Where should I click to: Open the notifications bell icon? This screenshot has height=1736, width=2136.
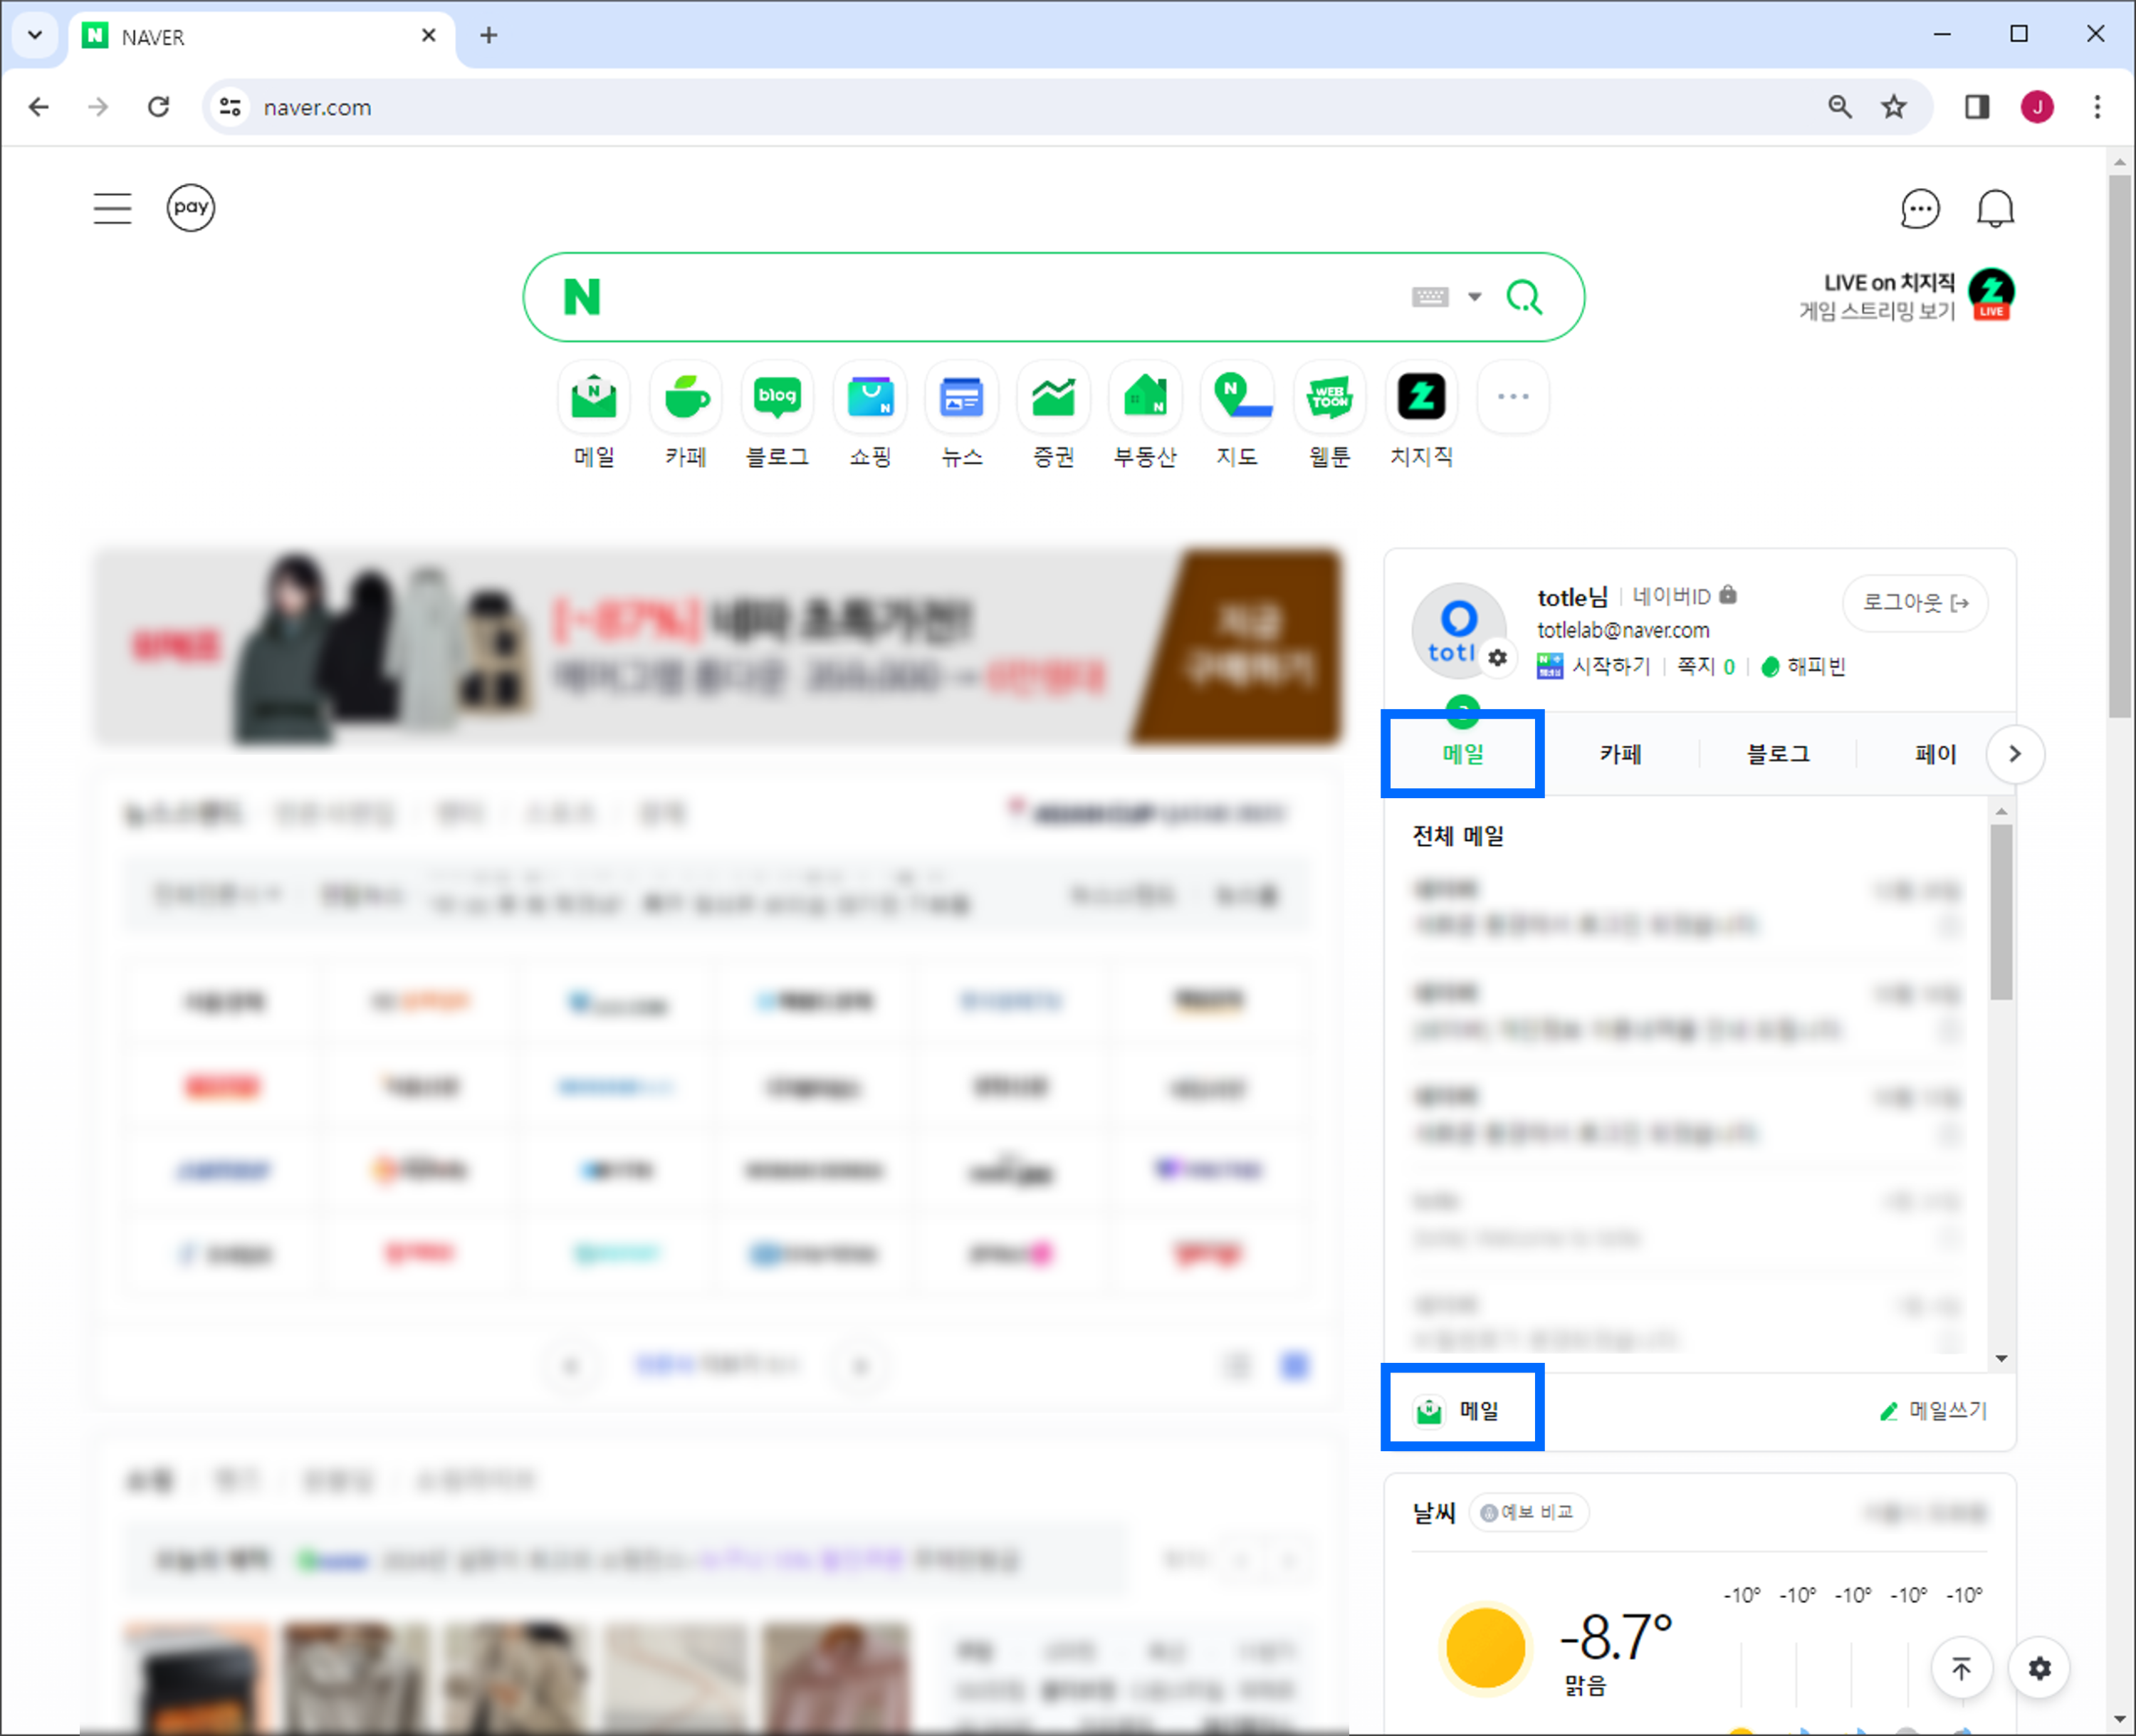point(1995,209)
